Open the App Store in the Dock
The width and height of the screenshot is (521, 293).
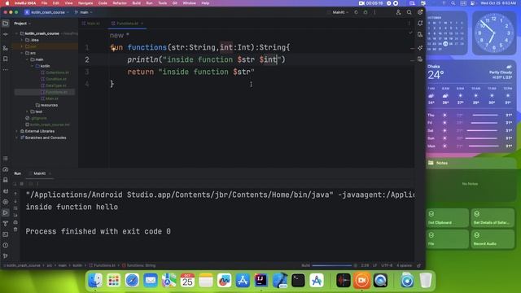pyautogui.click(x=243, y=280)
